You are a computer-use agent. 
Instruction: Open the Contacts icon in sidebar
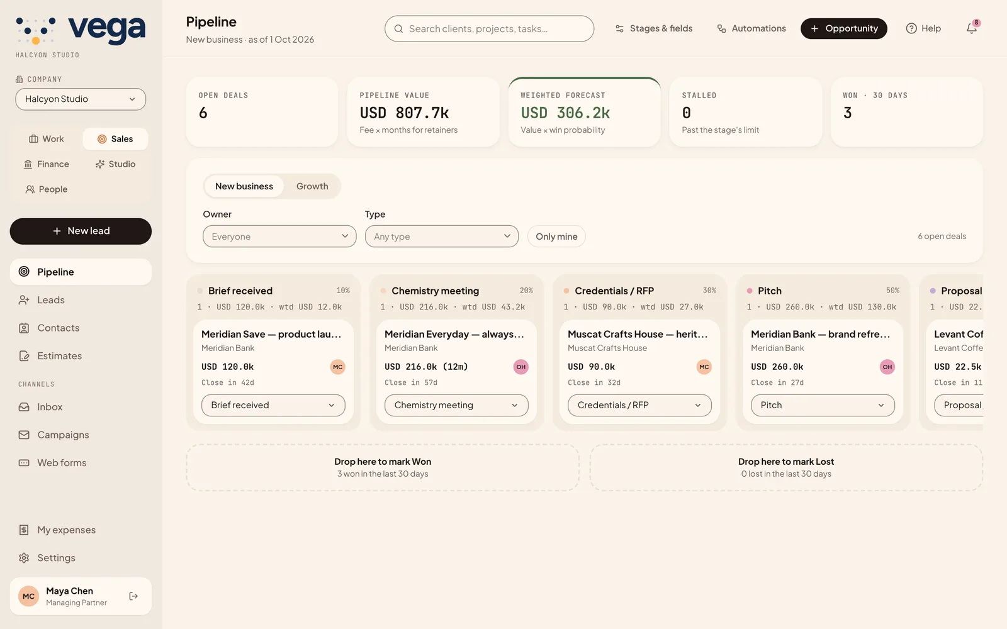[24, 328]
